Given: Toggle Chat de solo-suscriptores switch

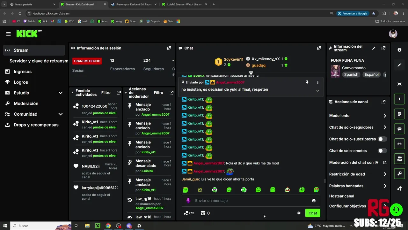Looking at the screenshot, I should tap(382, 139).
